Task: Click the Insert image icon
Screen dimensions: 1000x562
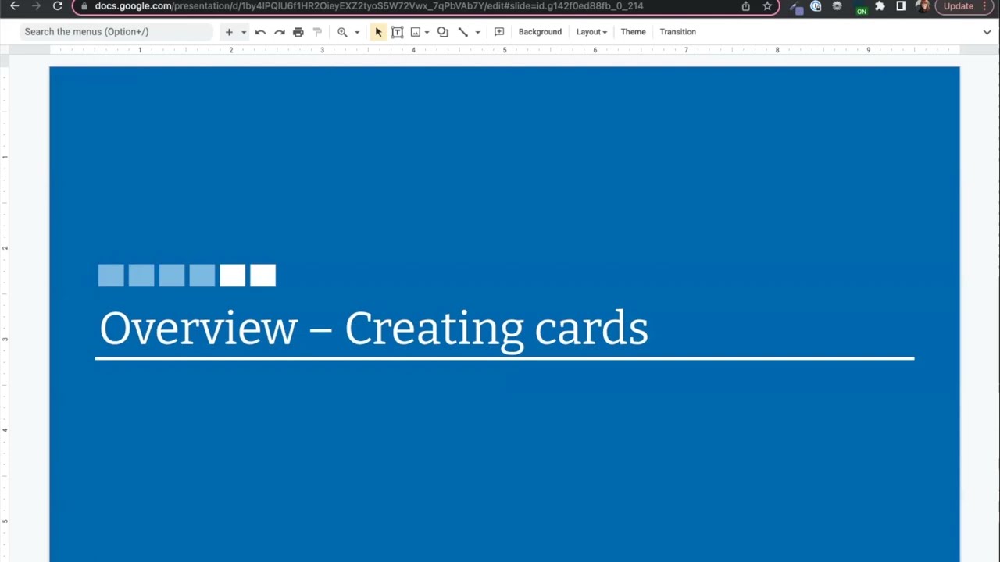Action: pyautogui.click(x=416, y=32)
